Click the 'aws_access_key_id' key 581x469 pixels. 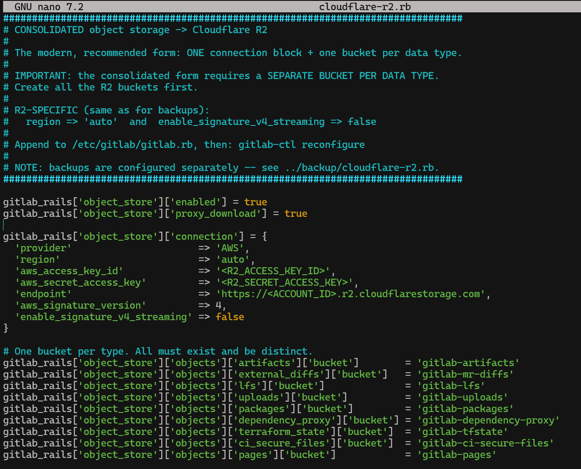(69, 271)
